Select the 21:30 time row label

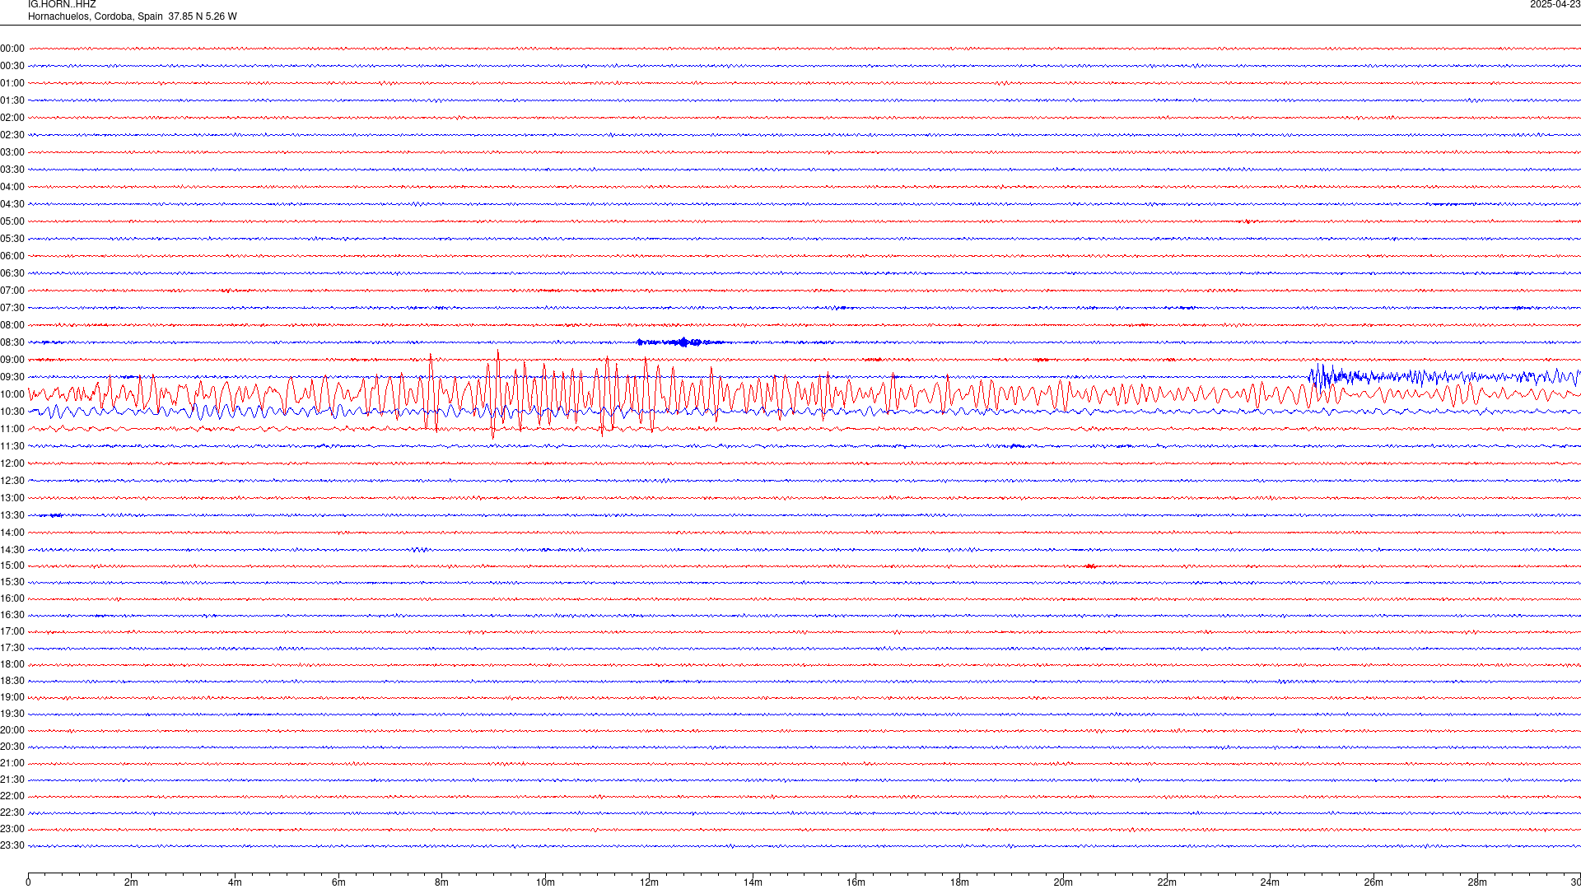(12, 780)
